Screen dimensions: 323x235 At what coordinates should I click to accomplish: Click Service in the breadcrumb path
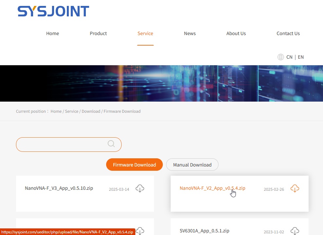click(71, 111)
